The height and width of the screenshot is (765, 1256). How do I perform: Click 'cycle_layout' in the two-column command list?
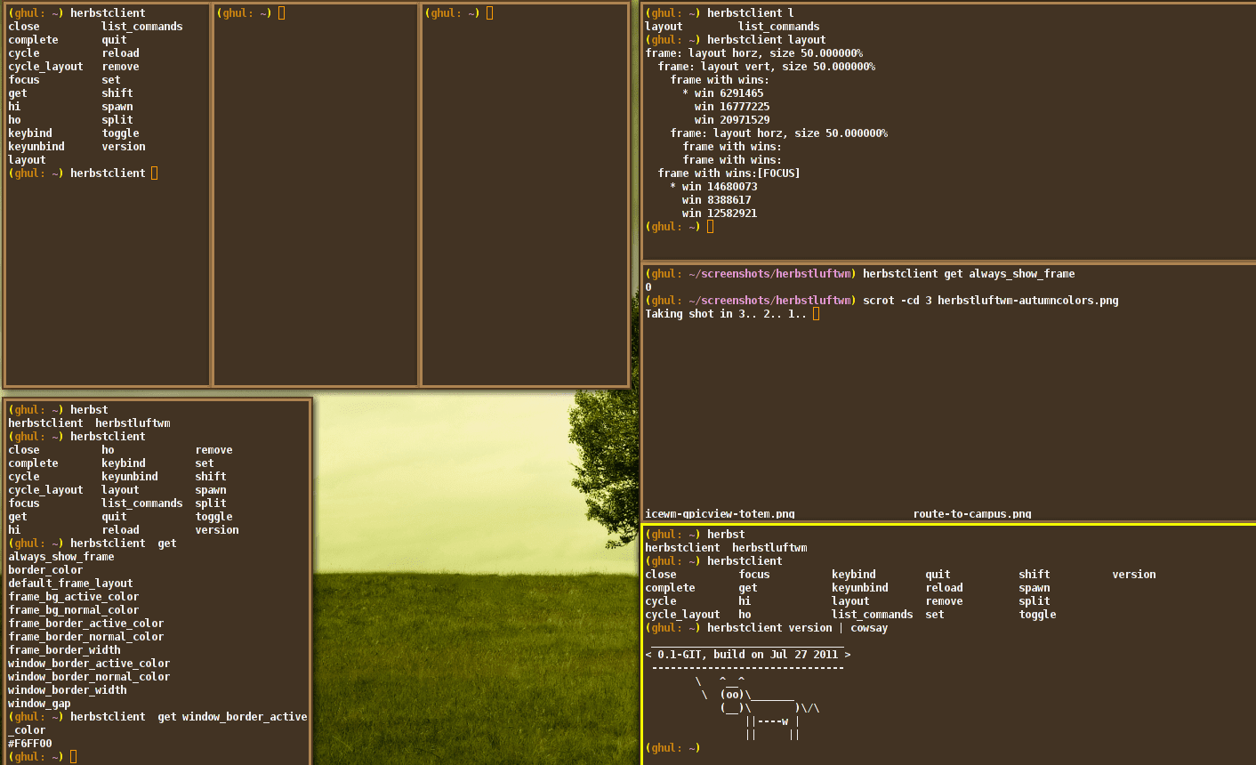click(45, 67)
